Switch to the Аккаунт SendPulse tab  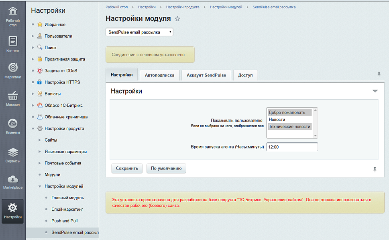tap(206, 75)
